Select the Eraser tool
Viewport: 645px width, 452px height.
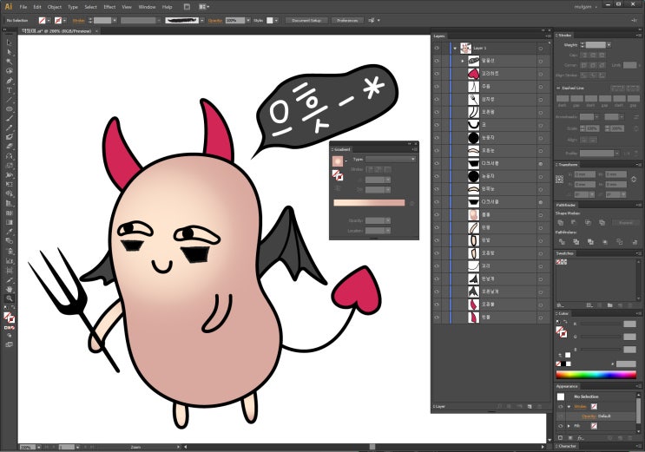click(x=9, y=147)
